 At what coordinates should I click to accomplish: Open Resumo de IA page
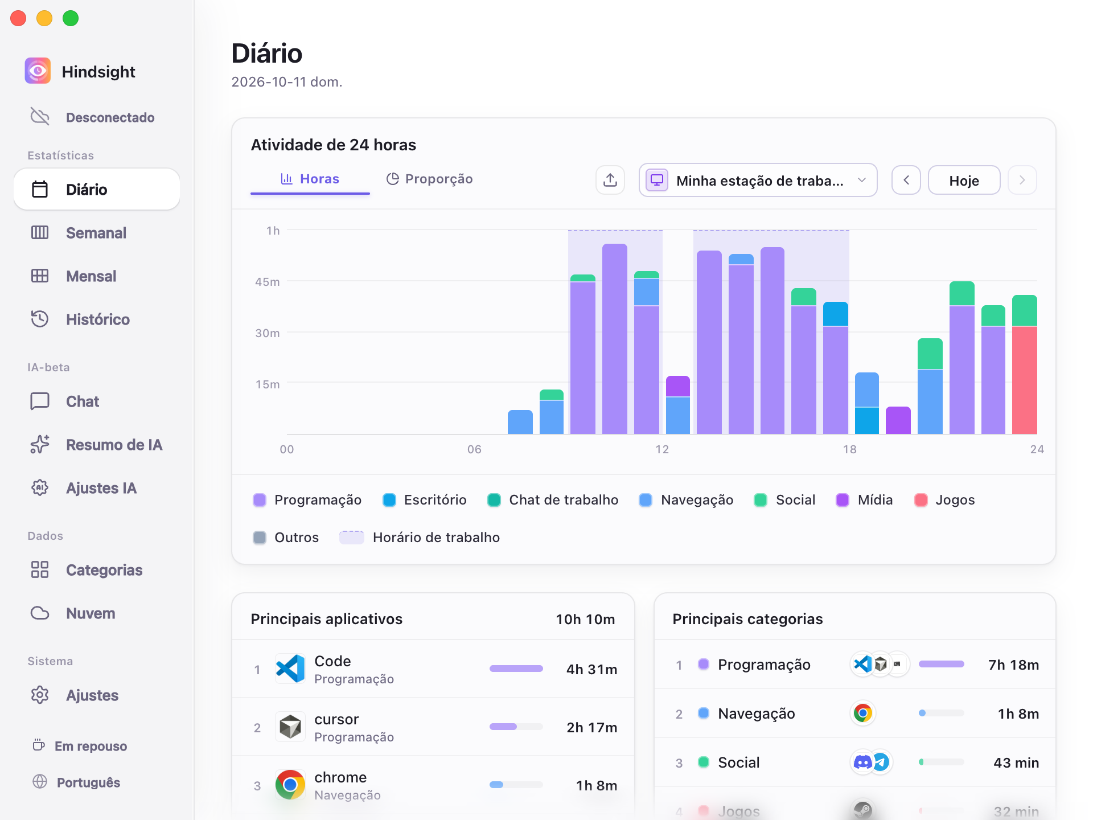(x=97, y=445)
